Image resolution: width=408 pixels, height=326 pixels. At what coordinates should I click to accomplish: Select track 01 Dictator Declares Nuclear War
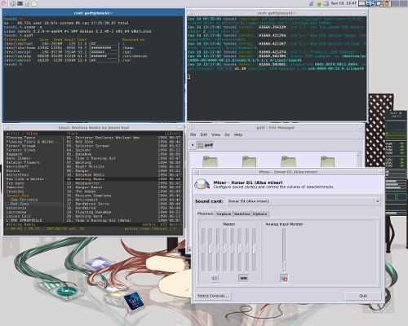tap(124, 138)
